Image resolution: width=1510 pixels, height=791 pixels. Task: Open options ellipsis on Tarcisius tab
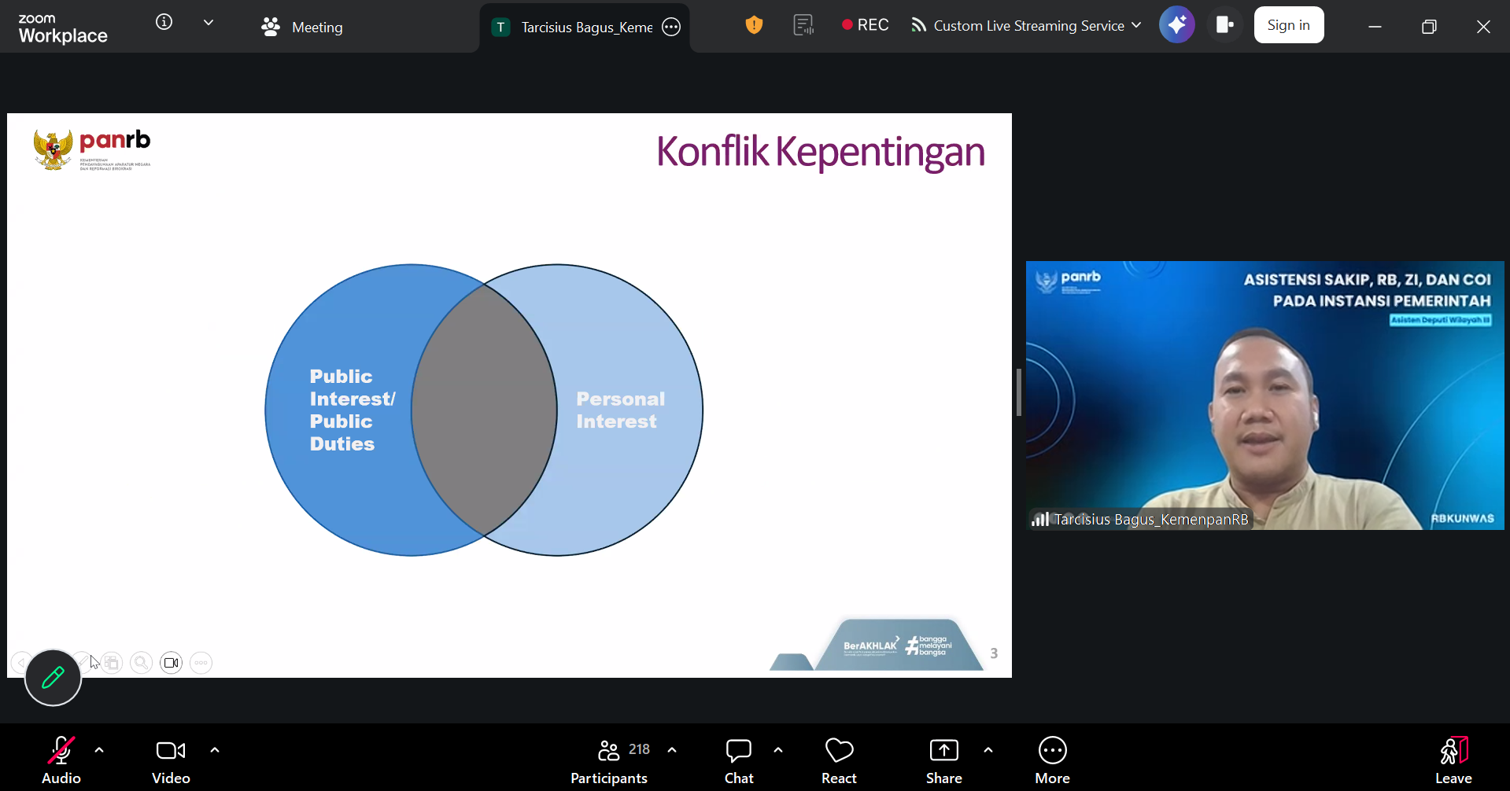[x=671, y=28]
